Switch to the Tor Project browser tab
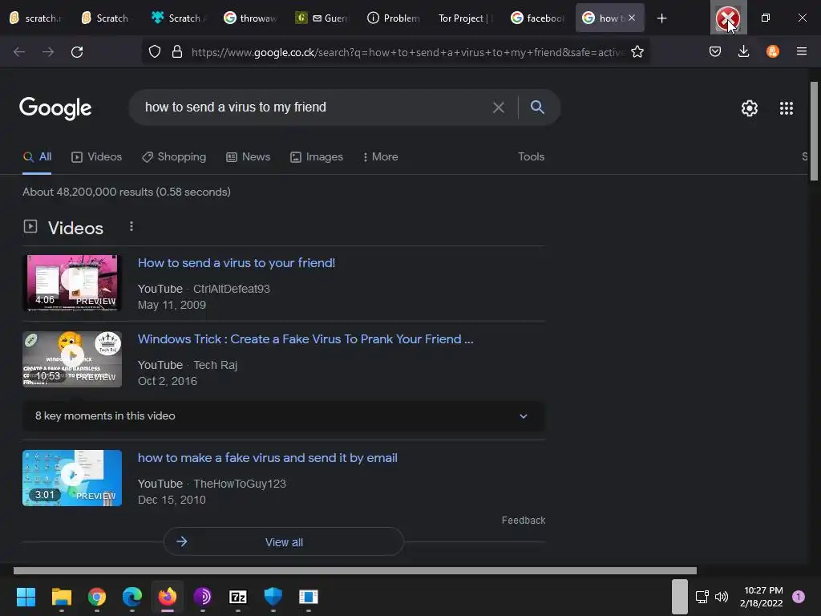The height and width of the screenshot is (616, 821). 466,18
